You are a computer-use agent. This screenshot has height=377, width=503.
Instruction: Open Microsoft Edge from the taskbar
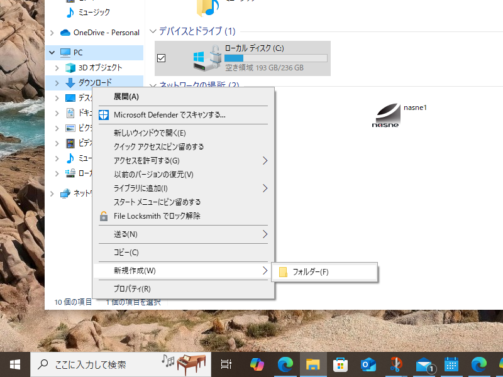(x=285, y=364)
